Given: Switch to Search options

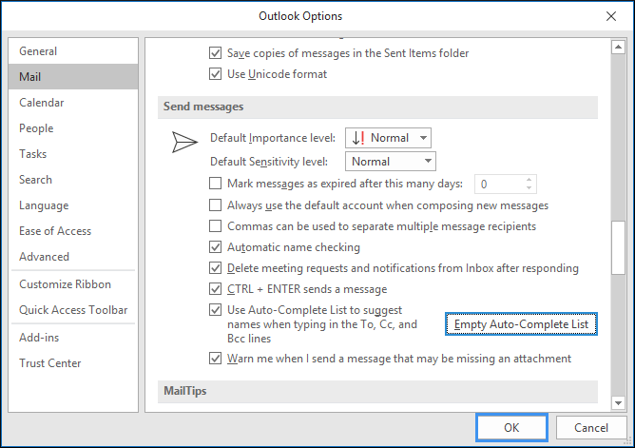Looking at the screenshot, I should tap(73, 180).
